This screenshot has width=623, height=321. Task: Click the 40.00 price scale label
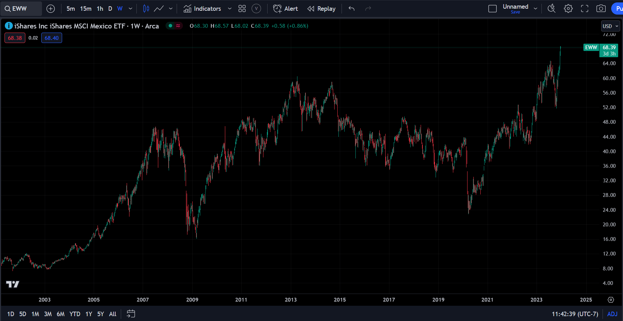pos(609,151)
